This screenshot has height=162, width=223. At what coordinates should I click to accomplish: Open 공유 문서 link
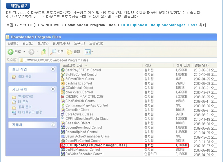pos(25,107)
